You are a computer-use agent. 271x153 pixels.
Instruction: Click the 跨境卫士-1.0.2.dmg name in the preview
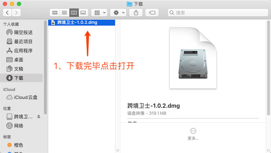tap(154, 106)
